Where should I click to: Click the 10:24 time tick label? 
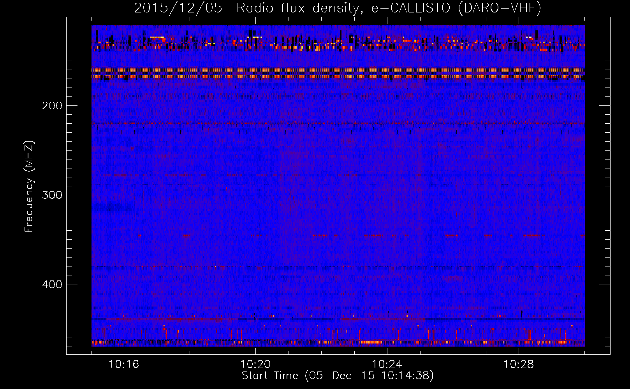tap(387, 364)
